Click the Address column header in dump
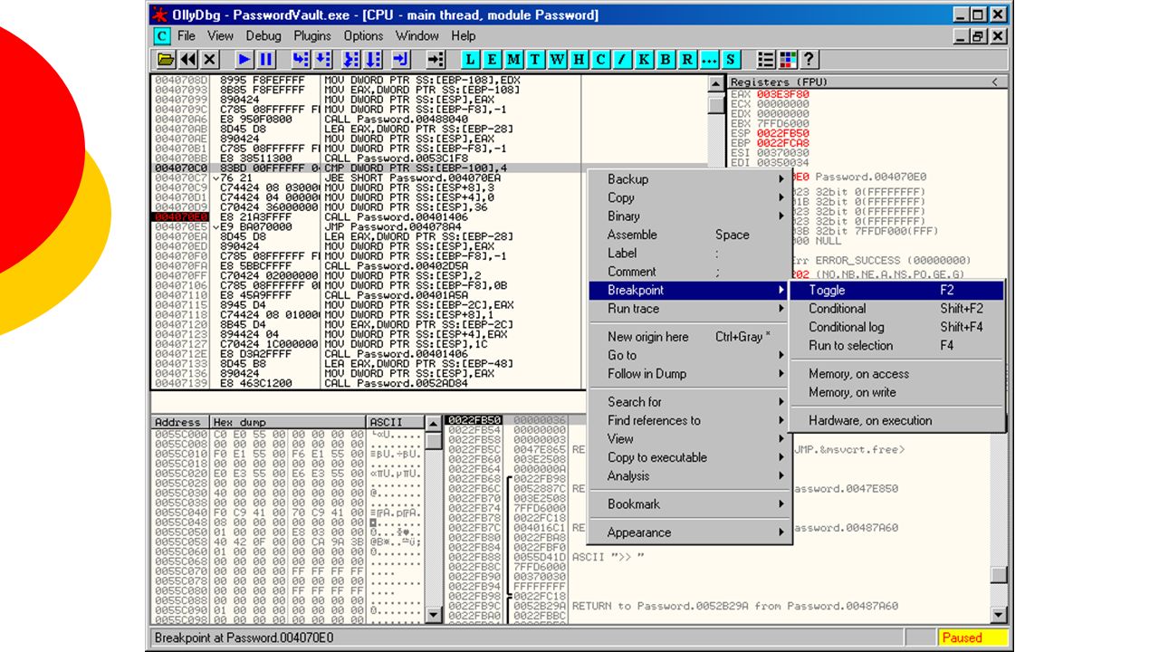Viewport: 1159px width, 652px height. click(180, 422)
